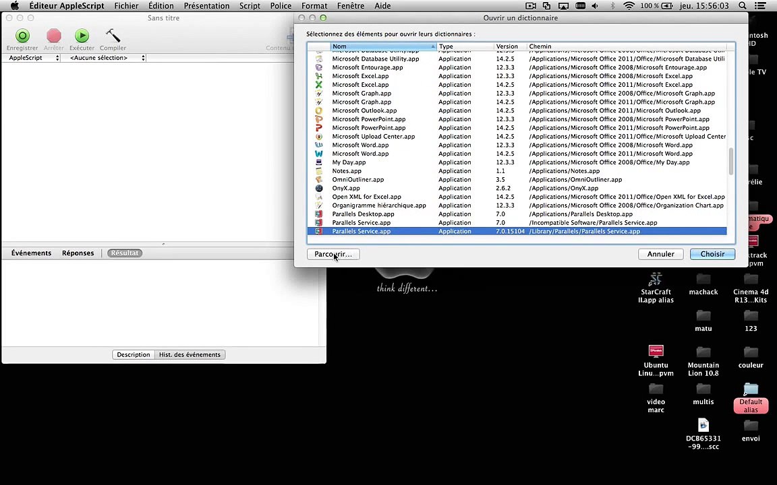This screenshot has width=777, height=485.
Task: Sort list by Type column header
Action: (x=465, y=46)
